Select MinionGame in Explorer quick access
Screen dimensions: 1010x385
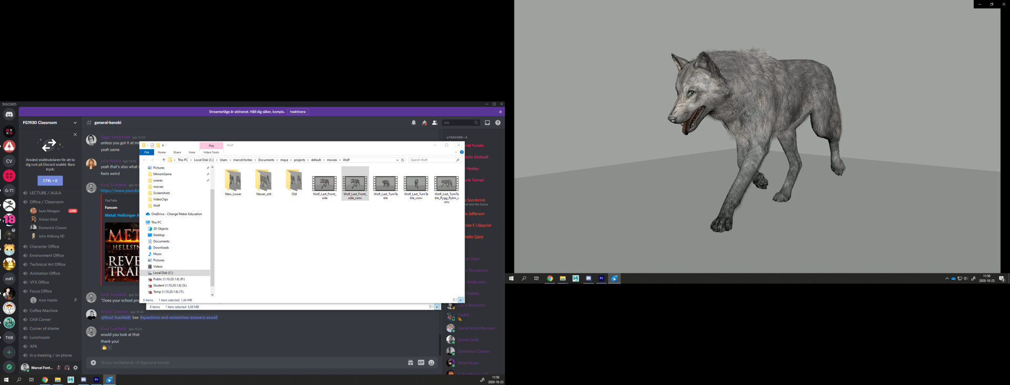click(162, 174)
